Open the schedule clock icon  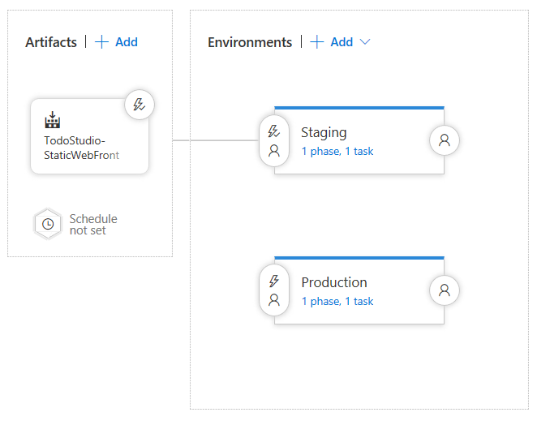[48, 225]
